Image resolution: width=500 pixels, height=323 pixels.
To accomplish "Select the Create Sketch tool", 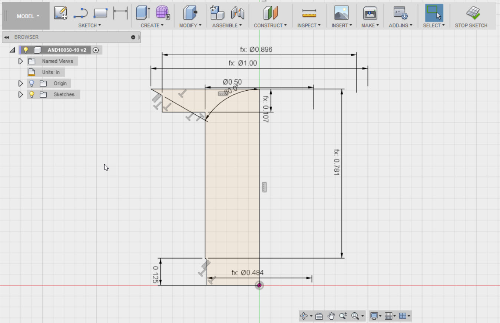I will pyautogui.click(x=60, y=12).
